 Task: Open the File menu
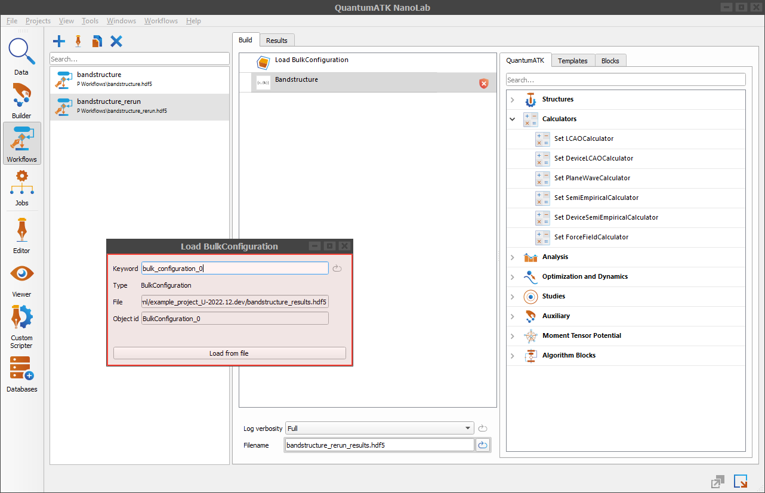(x=12, y=21)
